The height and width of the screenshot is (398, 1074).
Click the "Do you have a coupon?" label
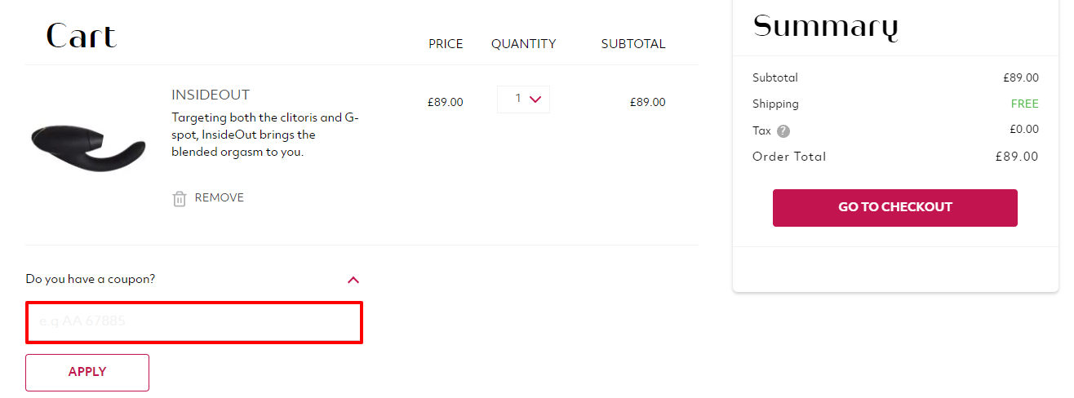coord(91,279)
